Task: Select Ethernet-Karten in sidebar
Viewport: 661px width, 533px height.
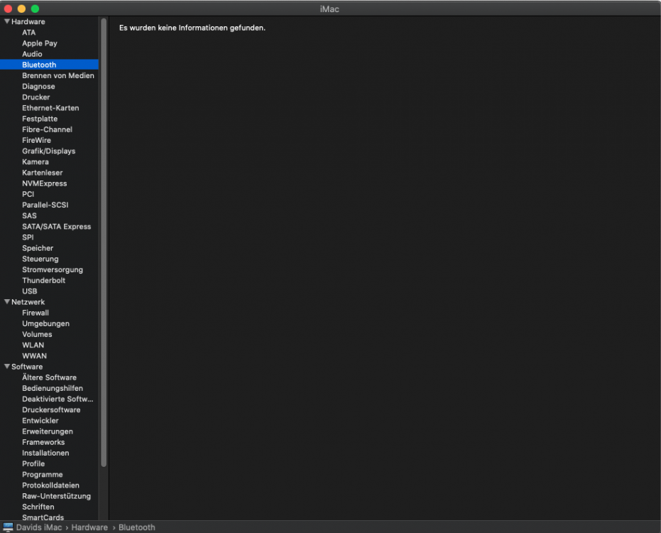Action: tap(50, 108)
